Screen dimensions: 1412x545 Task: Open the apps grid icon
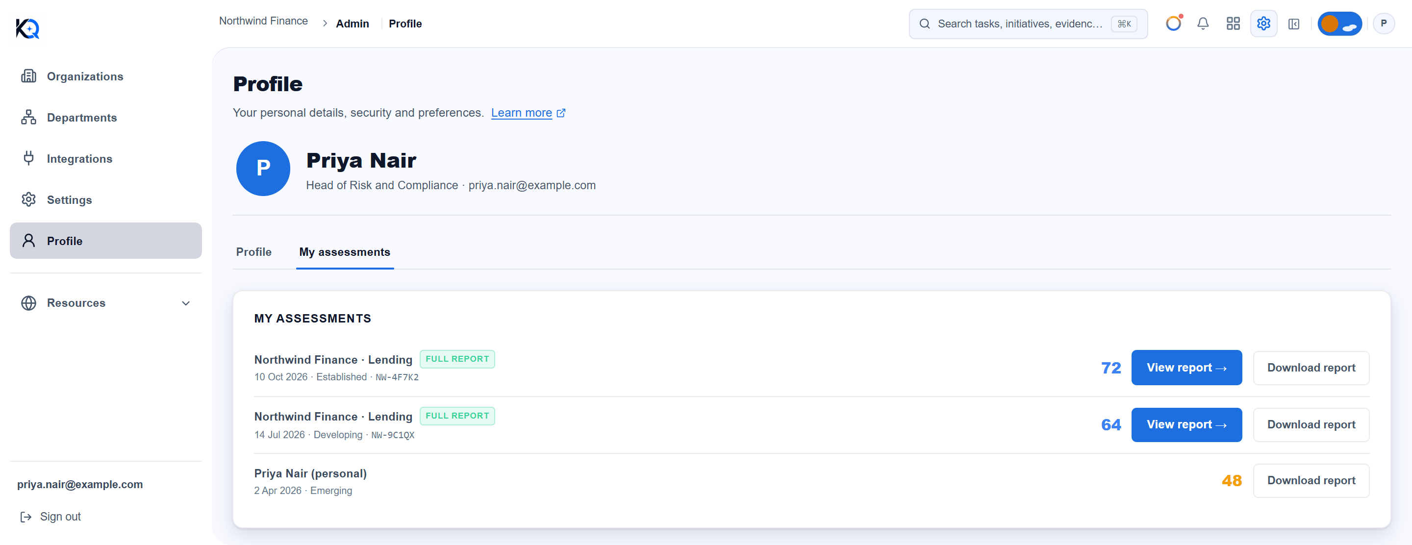coord(1233,24)
